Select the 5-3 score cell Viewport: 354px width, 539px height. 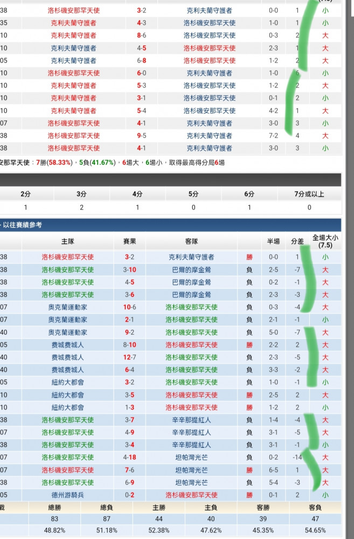coord(142,85)
